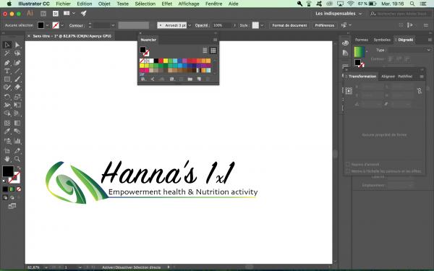Pick the Rectangle shape tool

pos(7,79)
